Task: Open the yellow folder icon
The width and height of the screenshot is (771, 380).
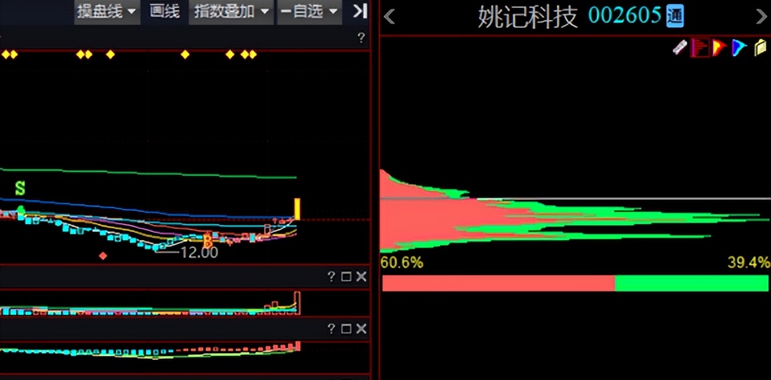Action: (x=761, y=48)
